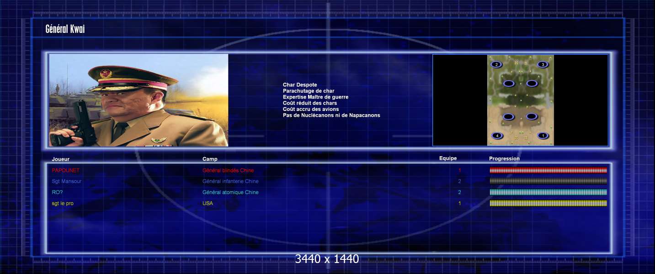
Task: Click the 'Joueur' column header
Action: click(61, 159)
